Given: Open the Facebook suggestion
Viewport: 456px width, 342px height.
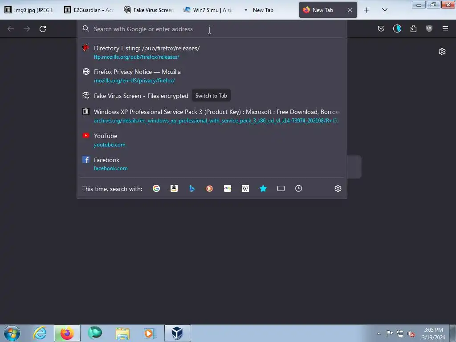Looking at the screenshot, I should point(212,164).
